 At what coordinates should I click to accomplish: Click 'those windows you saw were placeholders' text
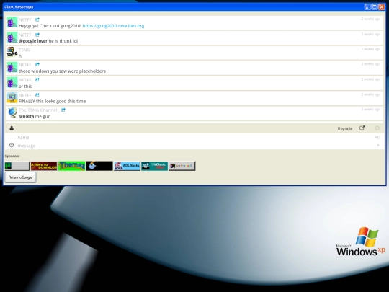point(62,71)
